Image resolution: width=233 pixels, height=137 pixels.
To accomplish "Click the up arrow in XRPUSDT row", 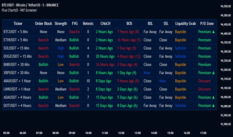I will pyautogui.click(x=213, y=73).
